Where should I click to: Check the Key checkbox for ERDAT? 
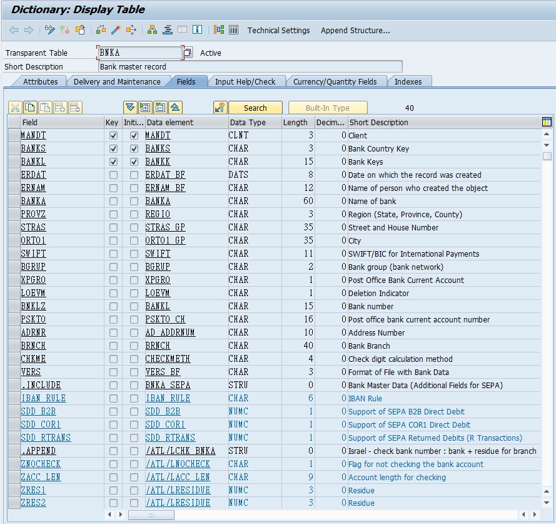tap(113, 175)
